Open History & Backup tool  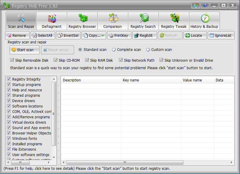tap(204, 21)
